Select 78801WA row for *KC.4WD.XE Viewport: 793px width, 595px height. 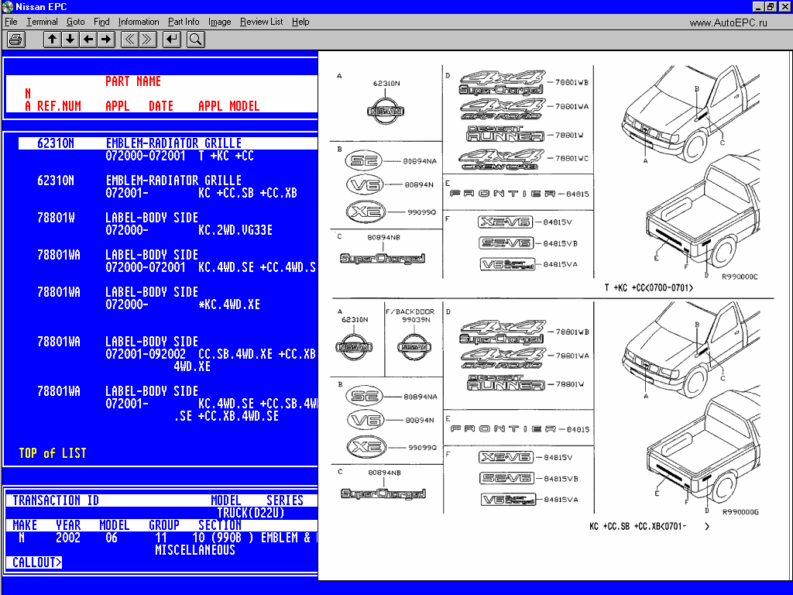pos(168,298)
